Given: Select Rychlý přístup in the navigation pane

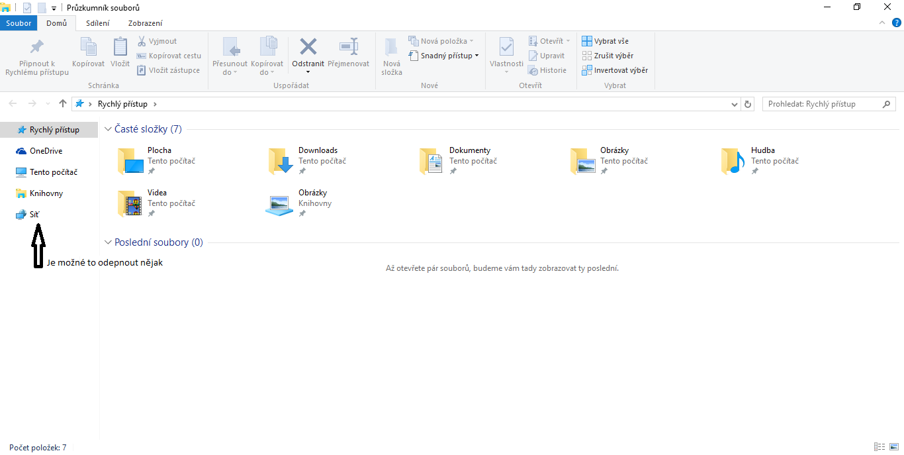Looking at the screenshot, I should pos(49,130).
